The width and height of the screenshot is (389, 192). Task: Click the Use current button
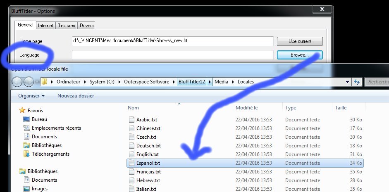point(300,41)
